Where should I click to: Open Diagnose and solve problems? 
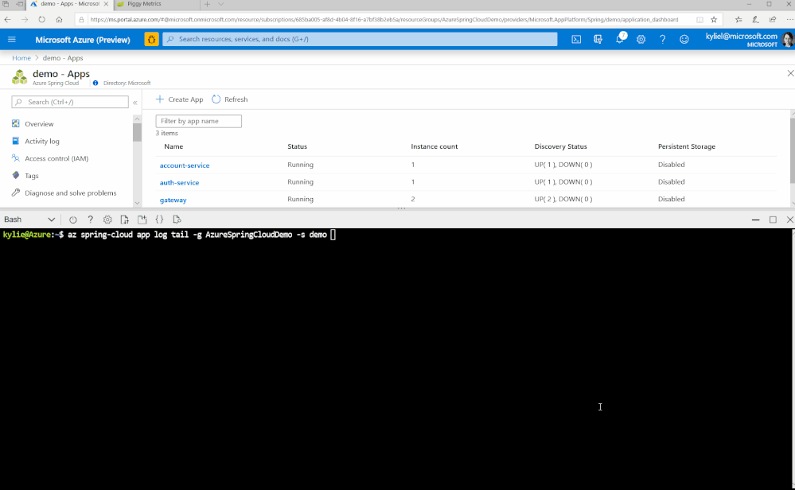click(71, 193)
